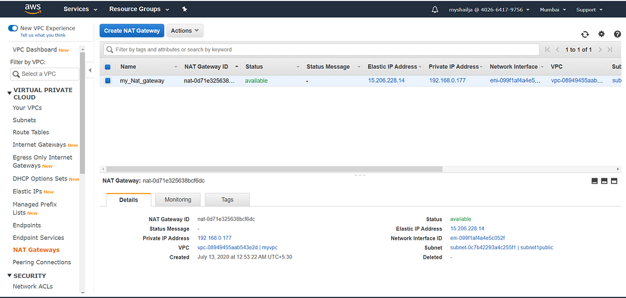
Task: Click the Tell us what you think link
Action: (x=43, y=35)
